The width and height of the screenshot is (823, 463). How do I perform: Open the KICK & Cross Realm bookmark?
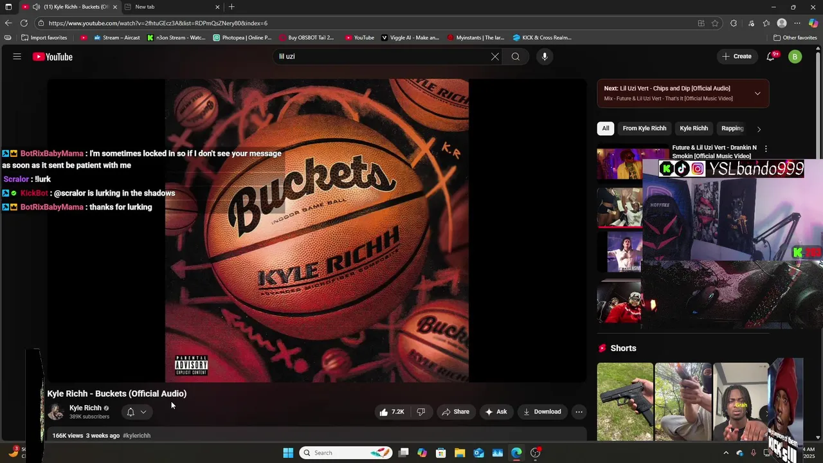[542, 38]
